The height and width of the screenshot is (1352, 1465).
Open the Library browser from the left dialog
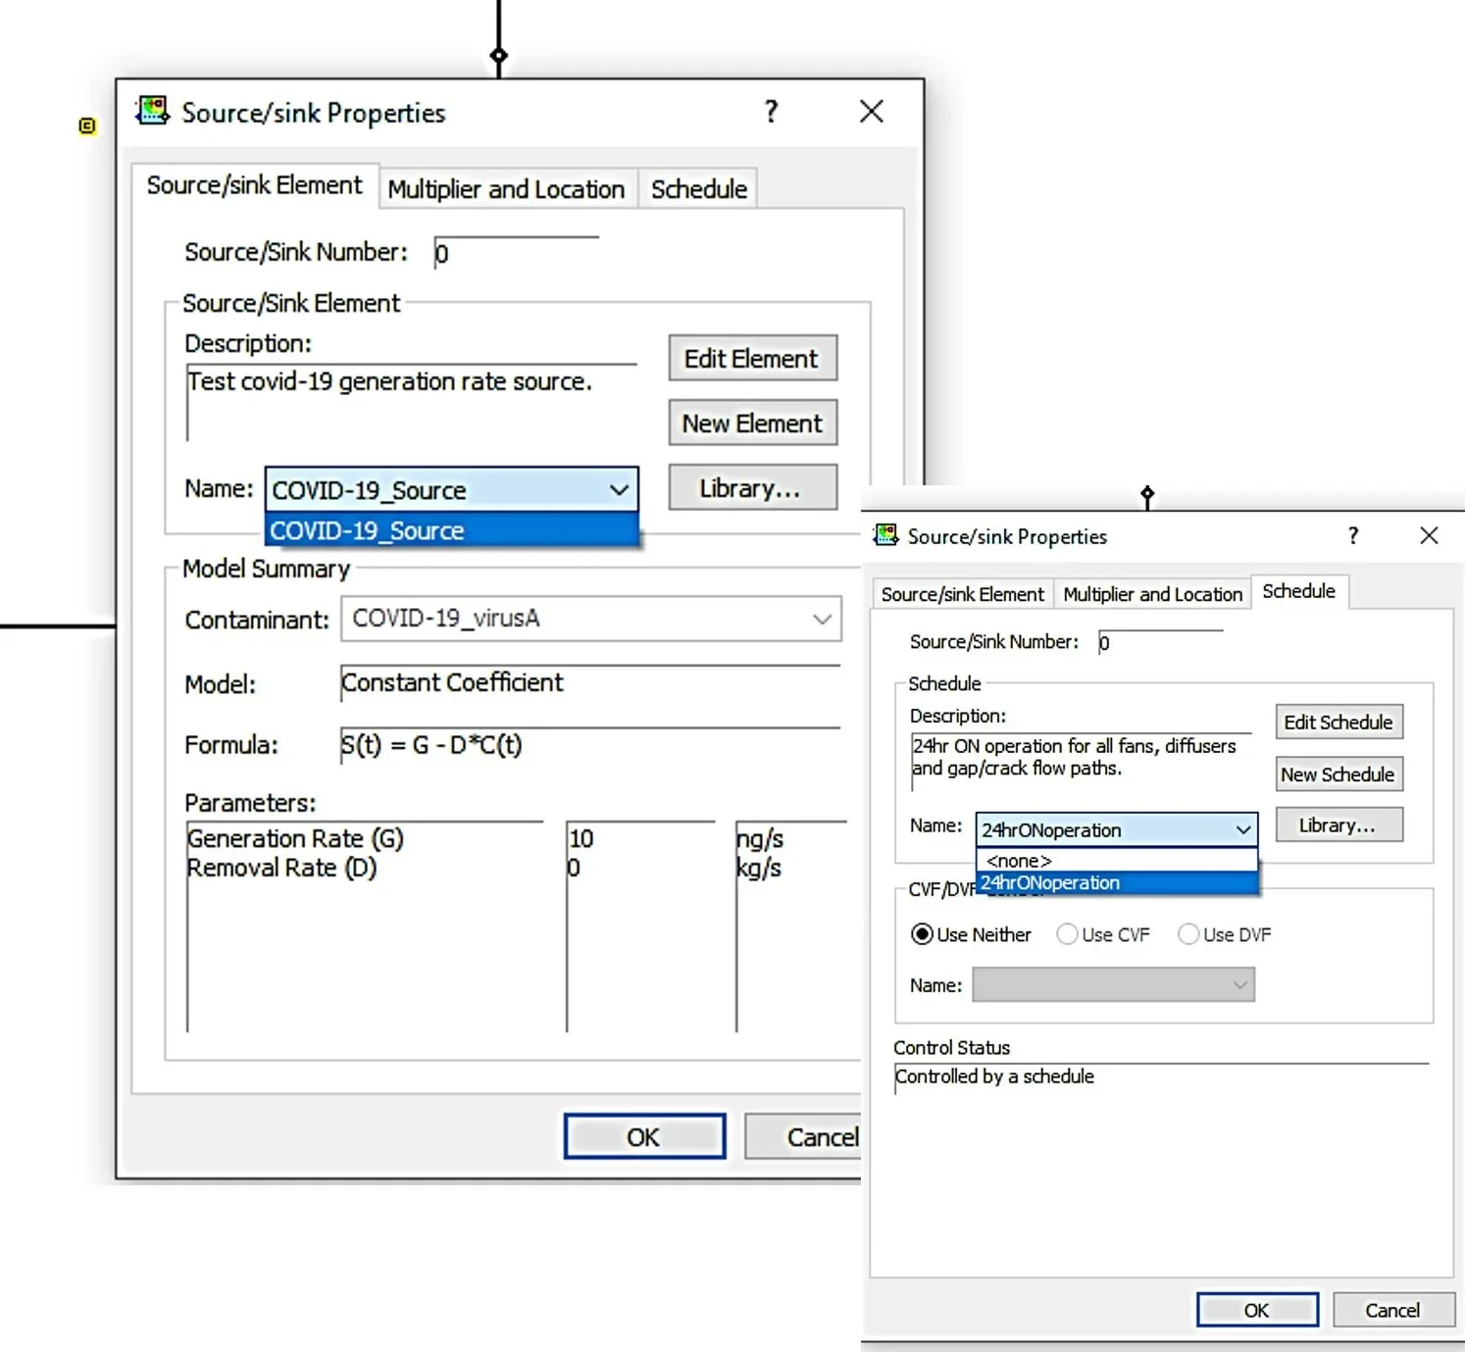pyautogui.click(x=751, y=487)
